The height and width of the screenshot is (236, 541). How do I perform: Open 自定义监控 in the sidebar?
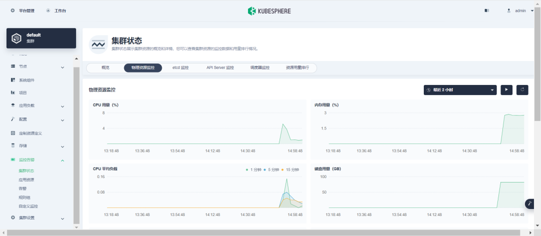pyautogui.click(x=28, y=206)
